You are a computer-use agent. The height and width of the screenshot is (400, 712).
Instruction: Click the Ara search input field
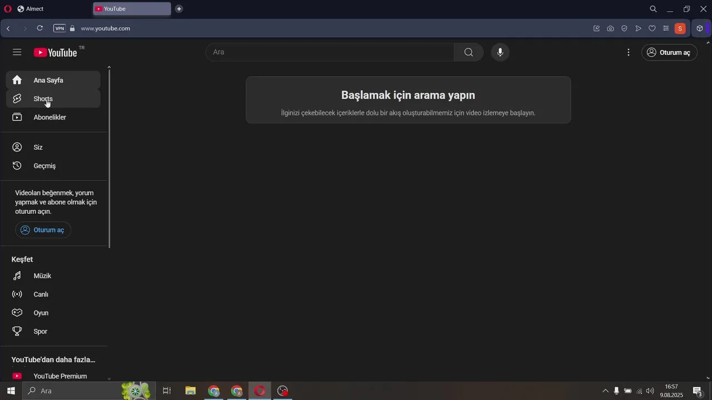coord(330,52)
